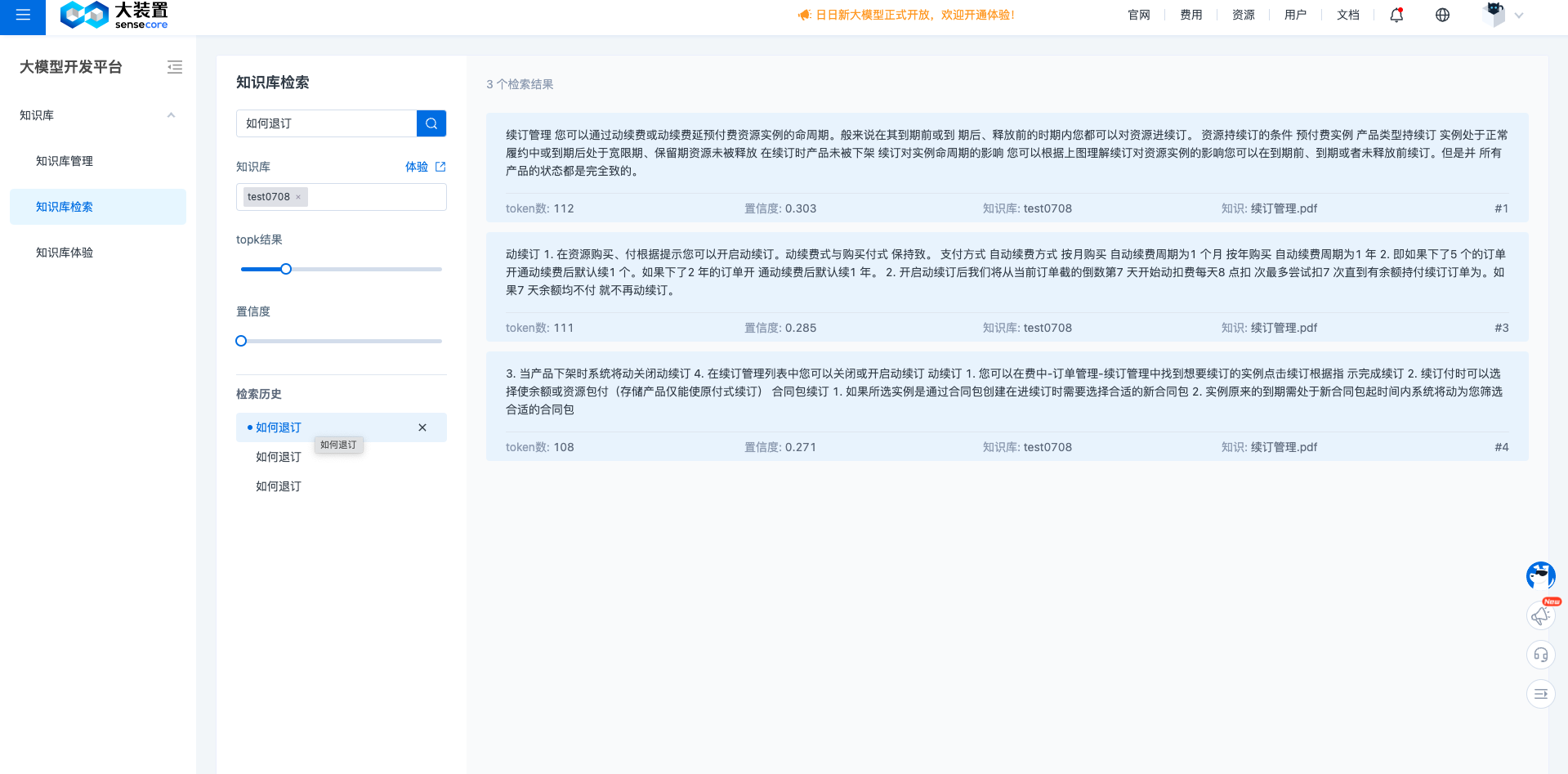Click the language globe icon

tap(1441, 15)
